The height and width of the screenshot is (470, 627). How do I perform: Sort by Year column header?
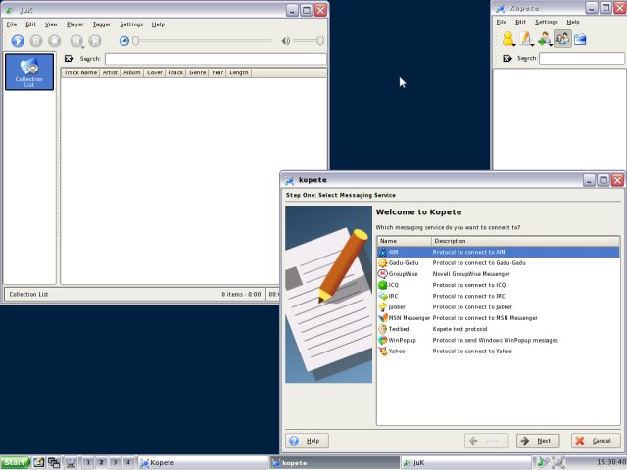(x=217, y=72)
